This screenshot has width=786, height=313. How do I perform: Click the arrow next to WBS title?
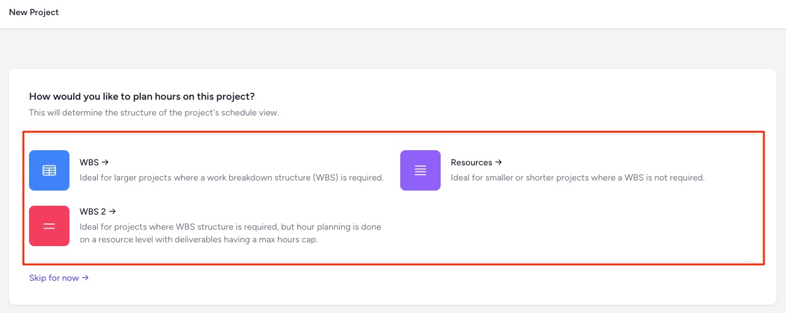105,162
